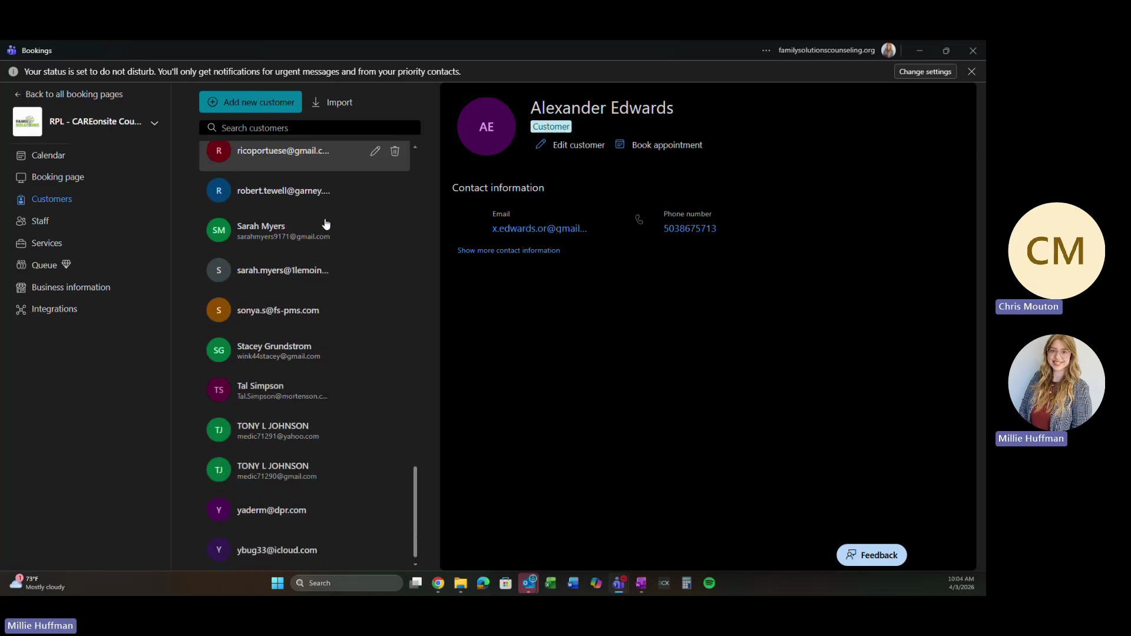Open the Integrations section icon

coord(21,309)
